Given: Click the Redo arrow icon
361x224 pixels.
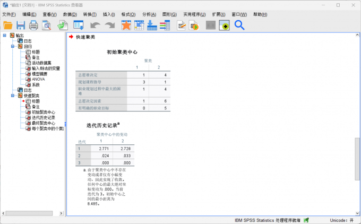Looking at the screenshot, I should 109,25.
